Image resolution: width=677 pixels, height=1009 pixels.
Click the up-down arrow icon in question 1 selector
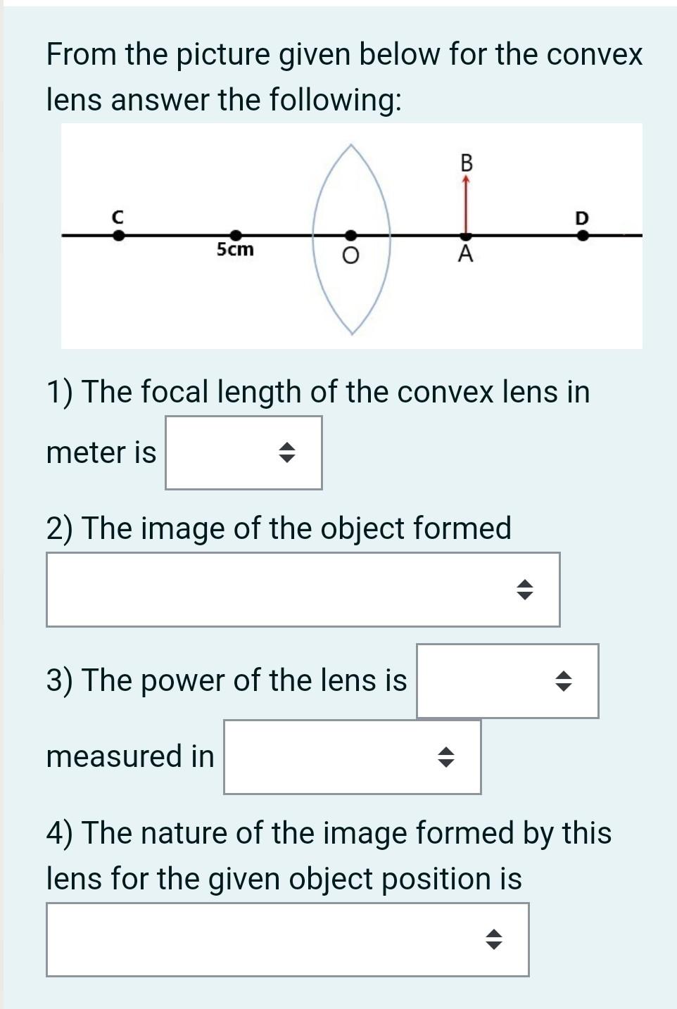(x=289, y=452)
